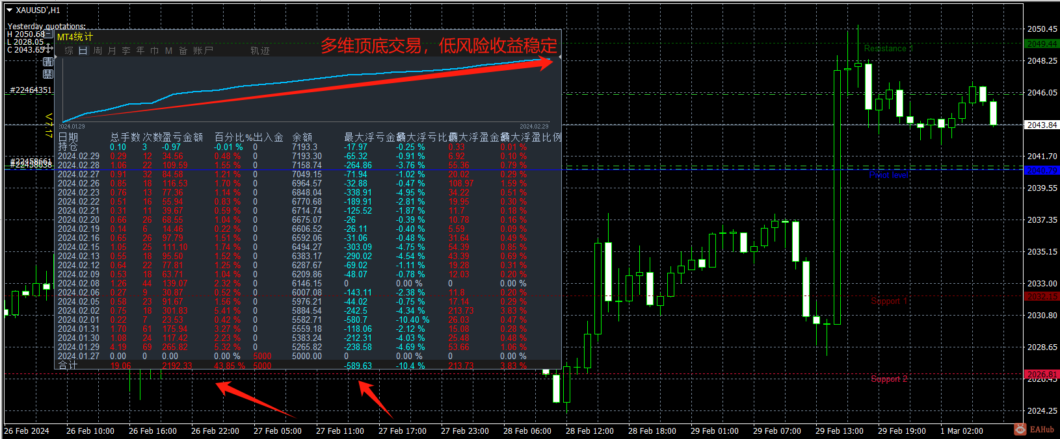Click the Support 2 level label
The height and width of the screenshot is (439, 1060).
[889, 379]
